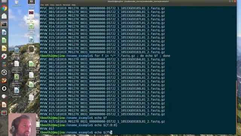The width and height of the screenshot is (241, 136).
Task: Launch LibreOffice Calc from the dock
Action: click(4, 40)
